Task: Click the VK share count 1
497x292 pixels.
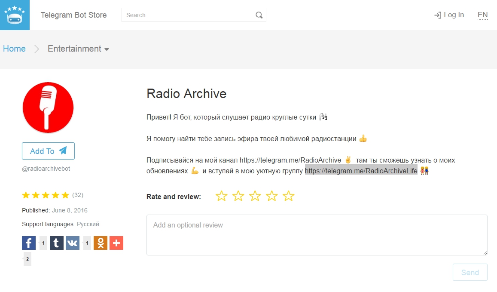Action: click(x=87, y=243)
